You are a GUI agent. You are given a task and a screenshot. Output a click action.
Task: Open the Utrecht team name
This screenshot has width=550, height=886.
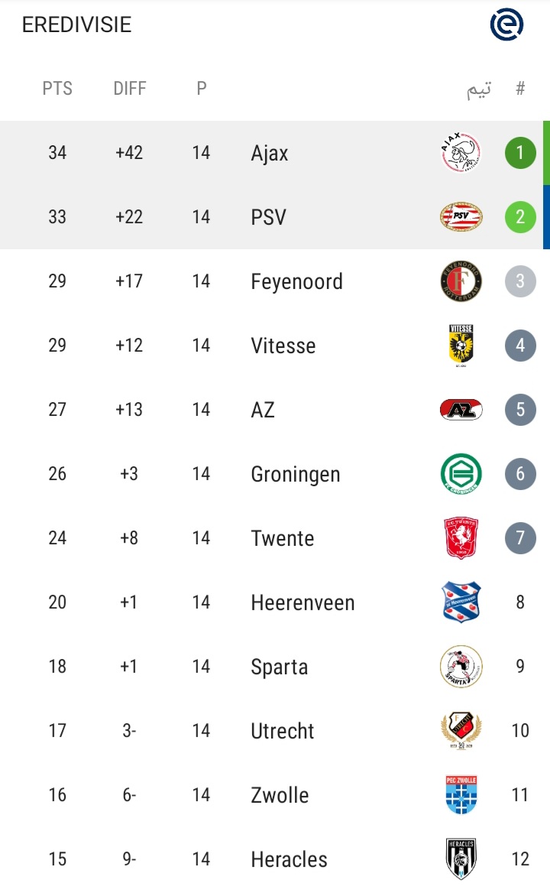[x=283, y=731]
